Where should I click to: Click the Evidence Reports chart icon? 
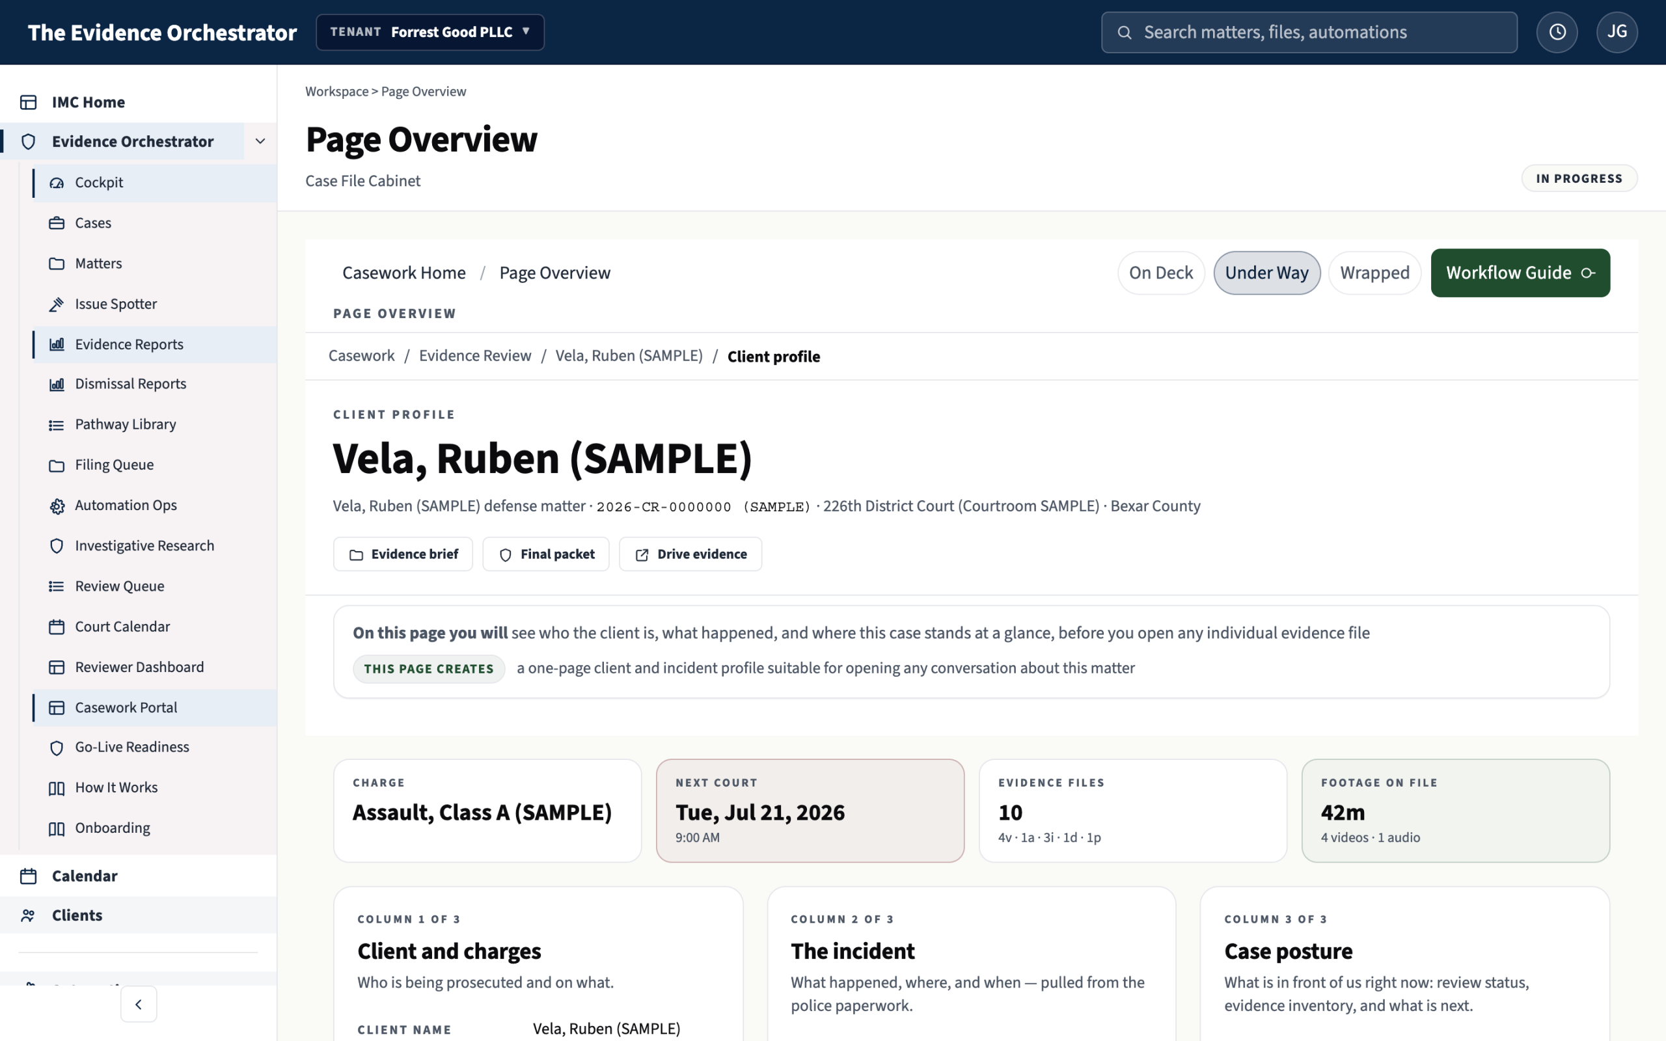click(x=57, y=344)
